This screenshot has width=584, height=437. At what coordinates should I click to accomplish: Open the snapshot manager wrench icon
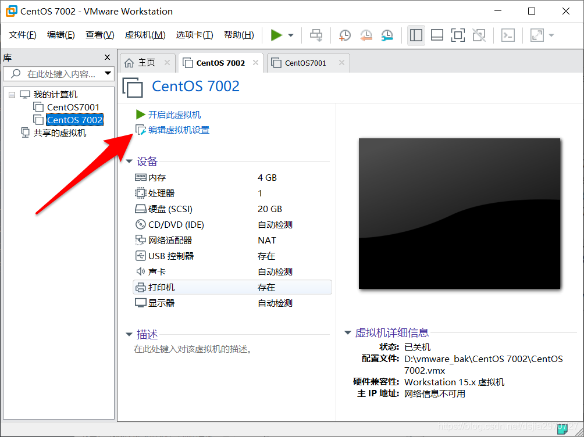point(387,35)
